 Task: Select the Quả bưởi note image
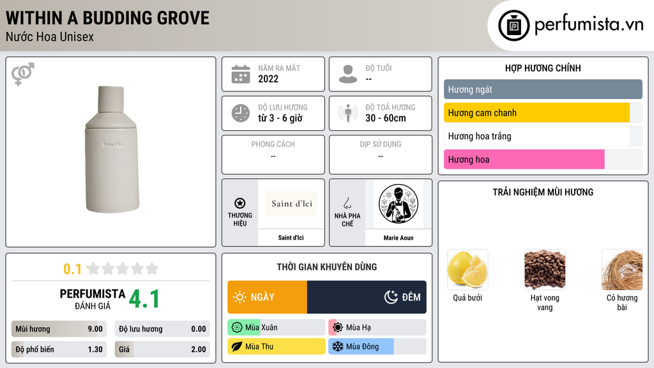coord(468,270)
